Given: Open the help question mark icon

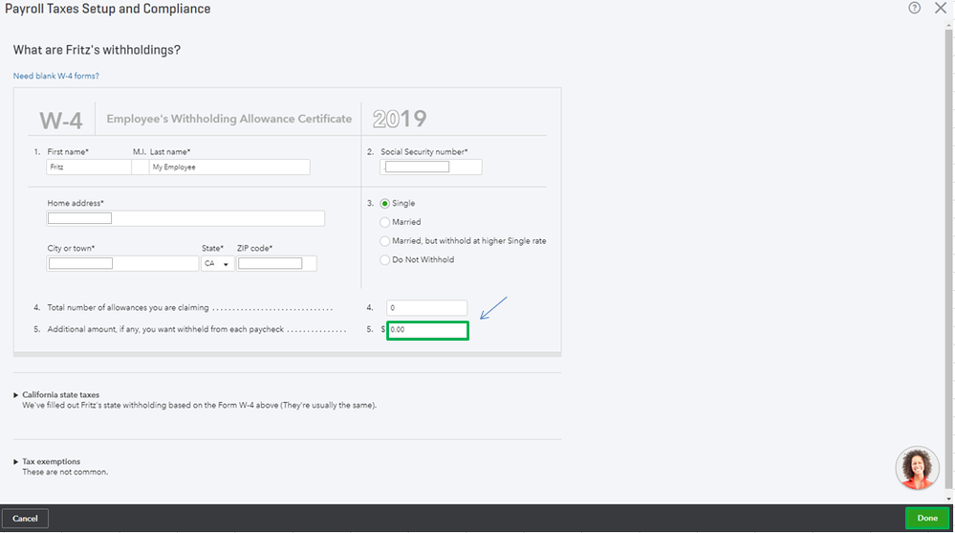Looking at the screenshot, I should 915,9.
